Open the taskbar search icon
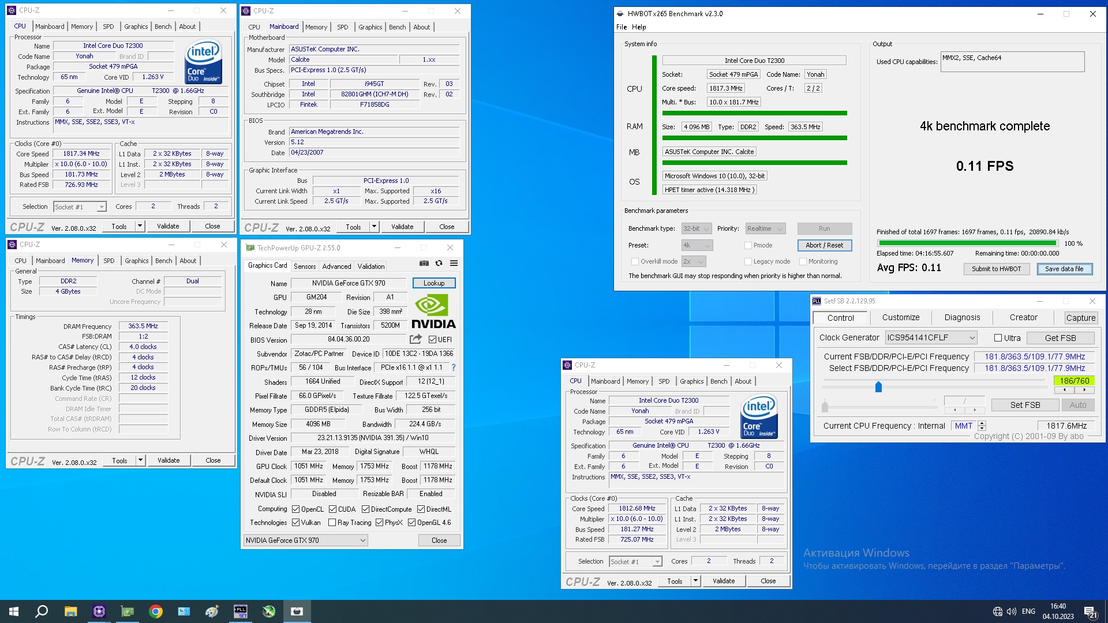This screenshot has height=623, width=1108. [42, 611]
